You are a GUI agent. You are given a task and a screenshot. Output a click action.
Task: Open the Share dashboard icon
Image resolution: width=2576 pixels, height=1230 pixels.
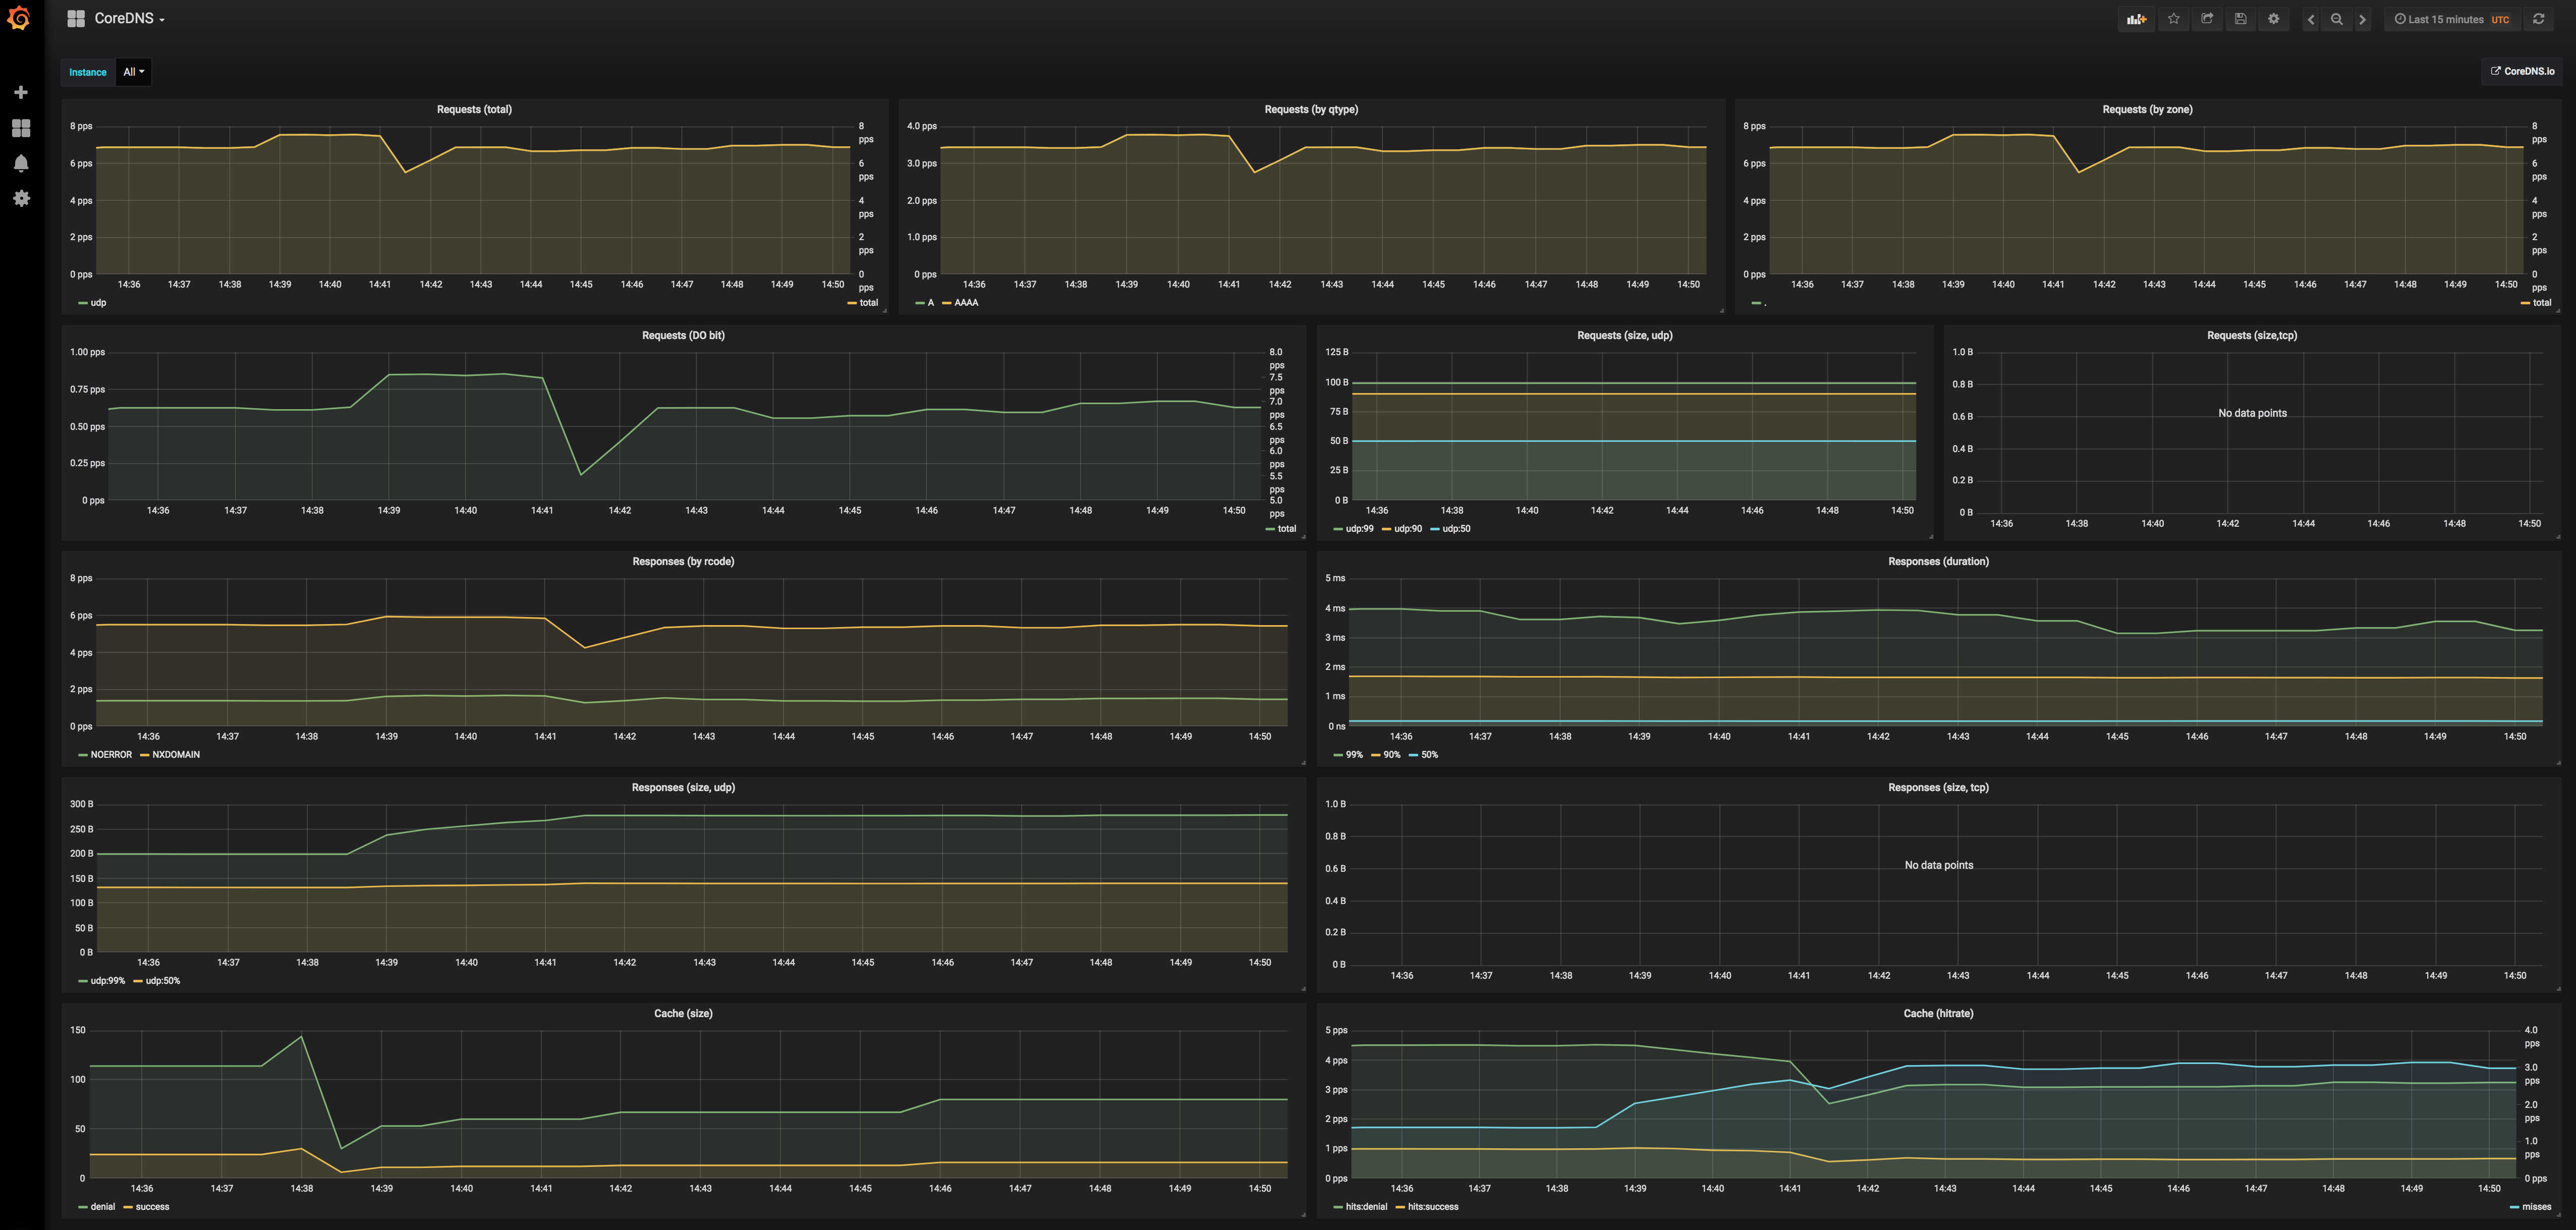coord(2207,19)
